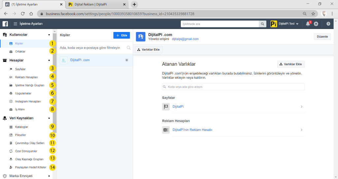
Task: Open Ortaklar in the sidebar
Action: click(20, 52)
